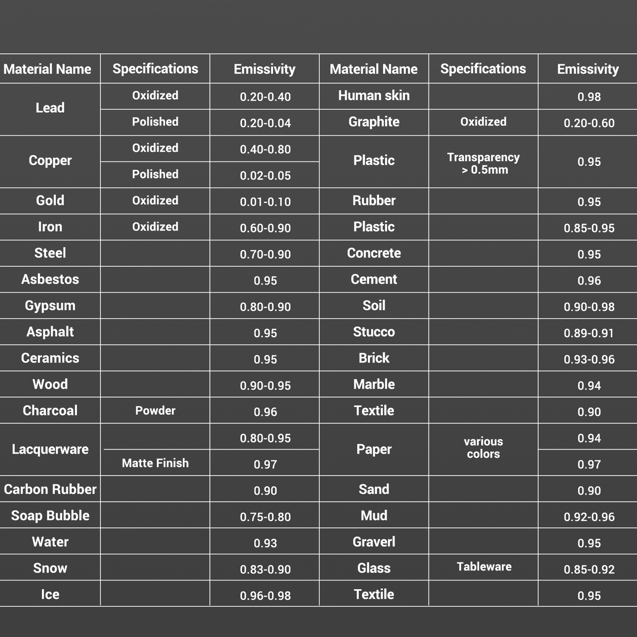The image size is (637, 637).
Task: Click the Asbestos material cell
Action: click(50, 279)
